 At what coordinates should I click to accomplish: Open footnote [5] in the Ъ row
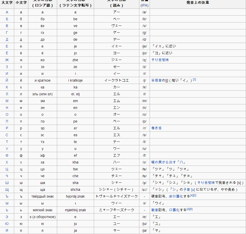(195, 195)
